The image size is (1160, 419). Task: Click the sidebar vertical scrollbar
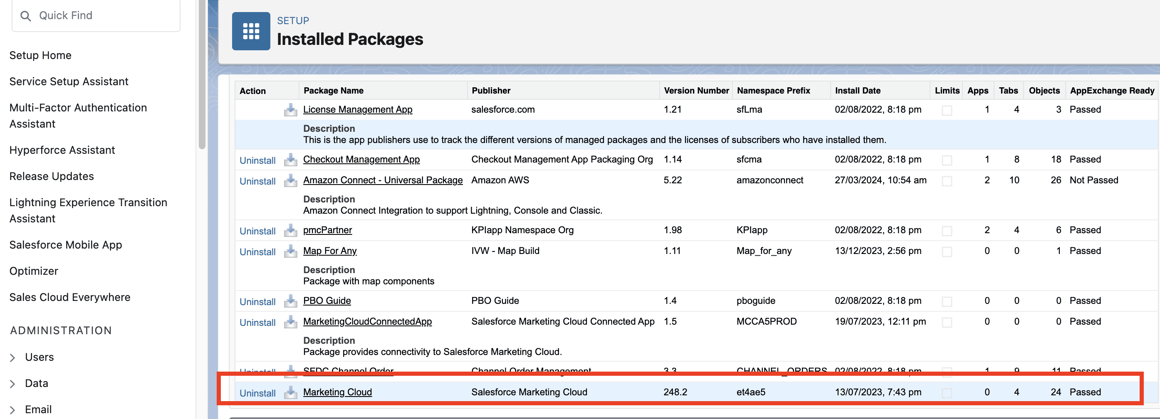point(202,74)
